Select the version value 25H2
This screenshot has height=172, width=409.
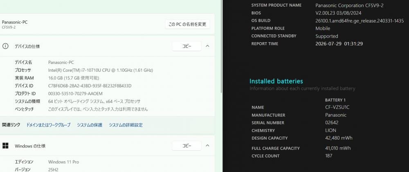click(53, 170)
